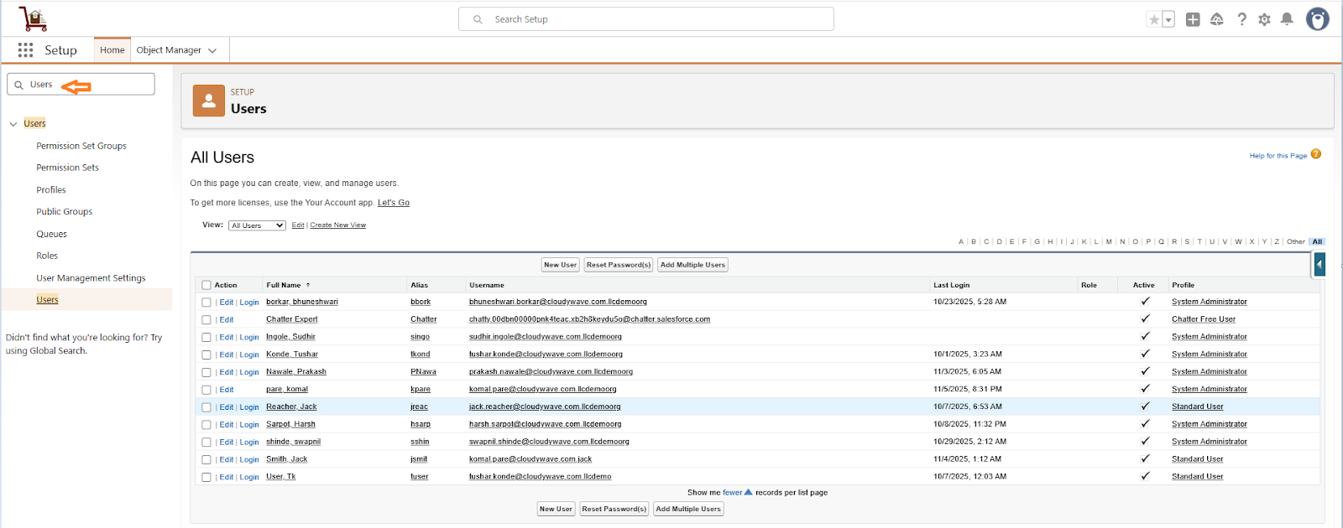The height and width of the screenshot is (528, 1343).
Task: Open the App Launcher grid icon
Action: click(x=25, y=50)
